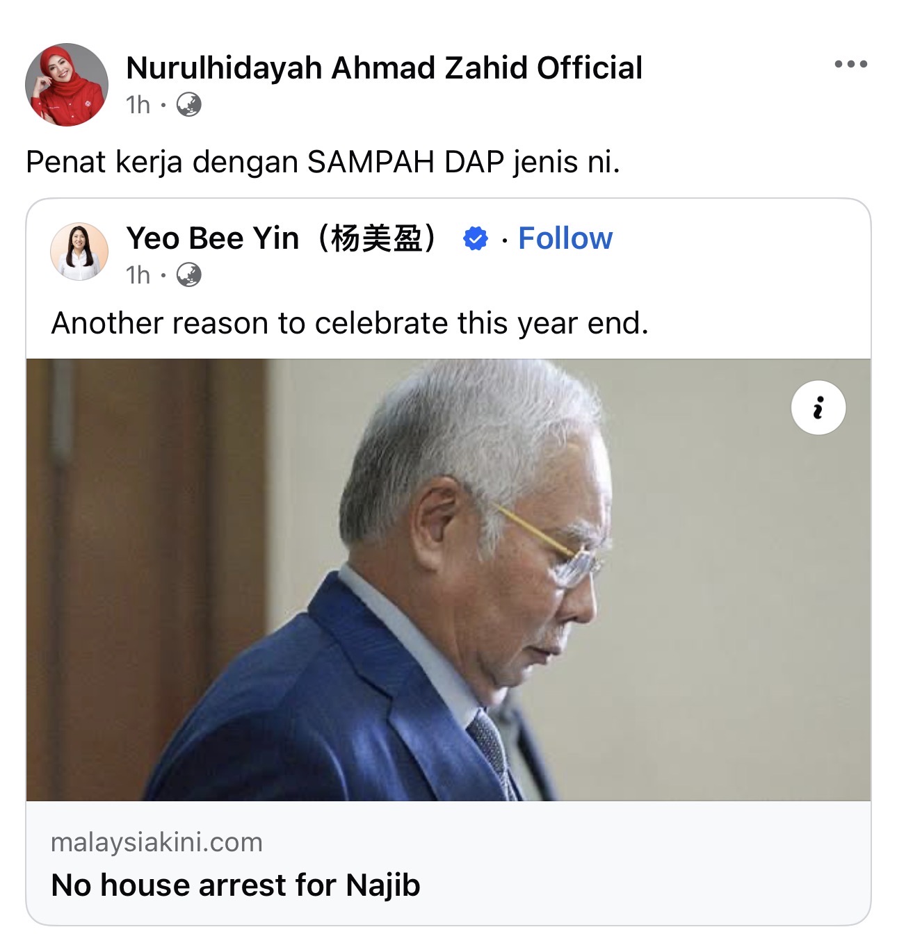Follow Yeo Bee Yin

565,238
